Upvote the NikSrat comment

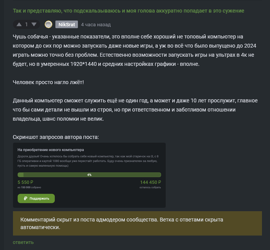click(19, 25)
